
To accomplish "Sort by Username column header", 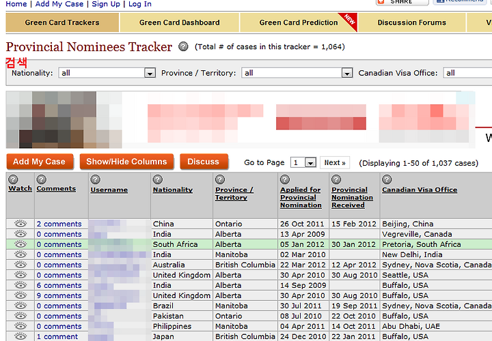I will click(109, 190).
